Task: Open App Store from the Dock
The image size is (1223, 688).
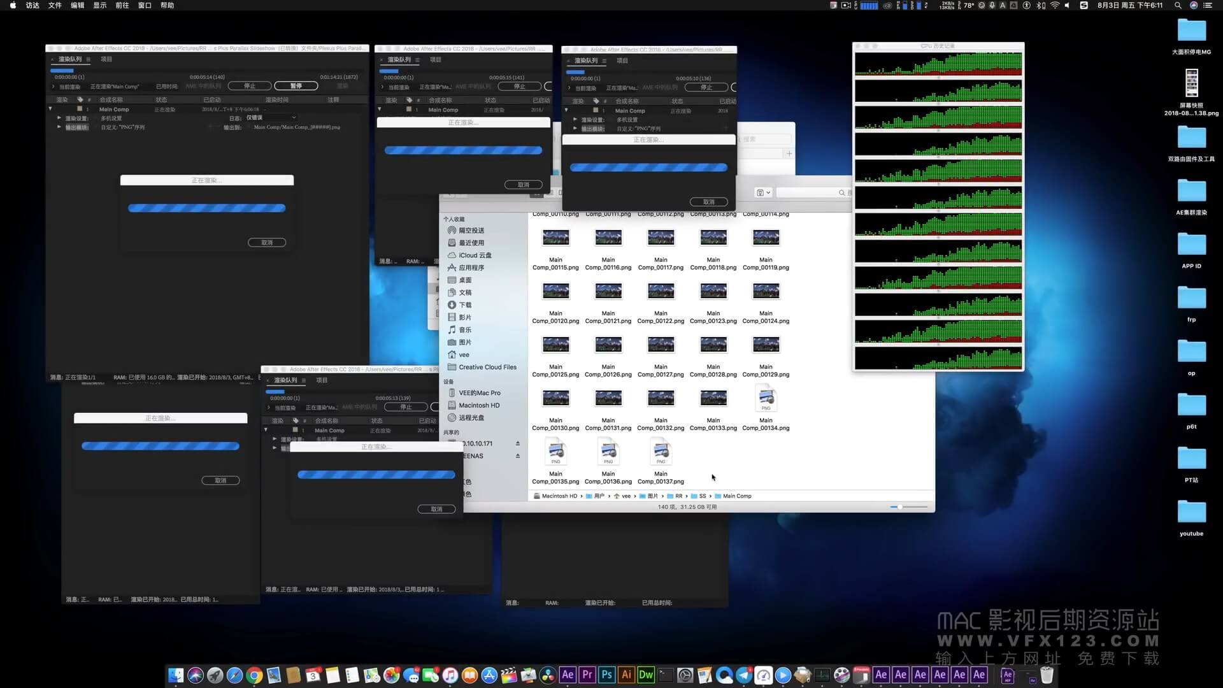Action: click(489, 675)
